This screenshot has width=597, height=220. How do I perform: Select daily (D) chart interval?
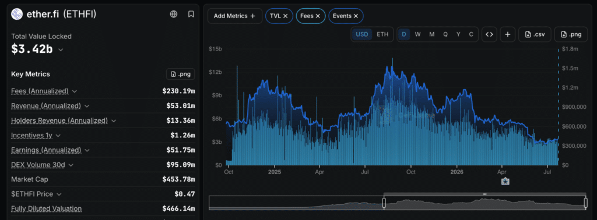[404, 34]
